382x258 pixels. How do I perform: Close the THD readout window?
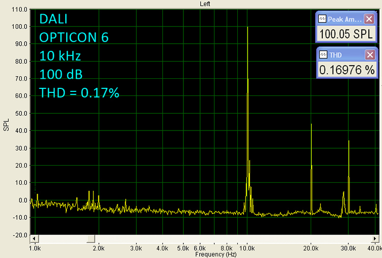click(x=369, y=55)
